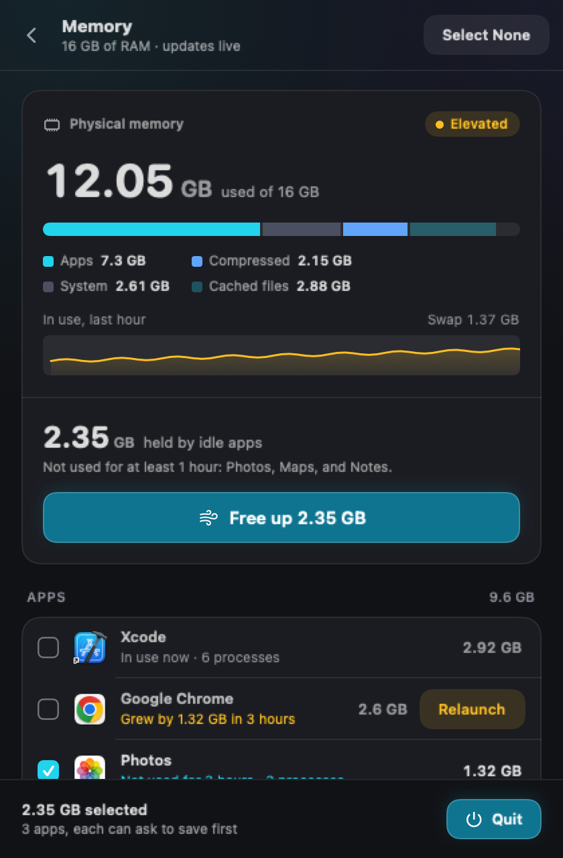The image size is (563, 858).
Task: Click the Swap 1.37 GB label
Action: click(x=473, y=320)
